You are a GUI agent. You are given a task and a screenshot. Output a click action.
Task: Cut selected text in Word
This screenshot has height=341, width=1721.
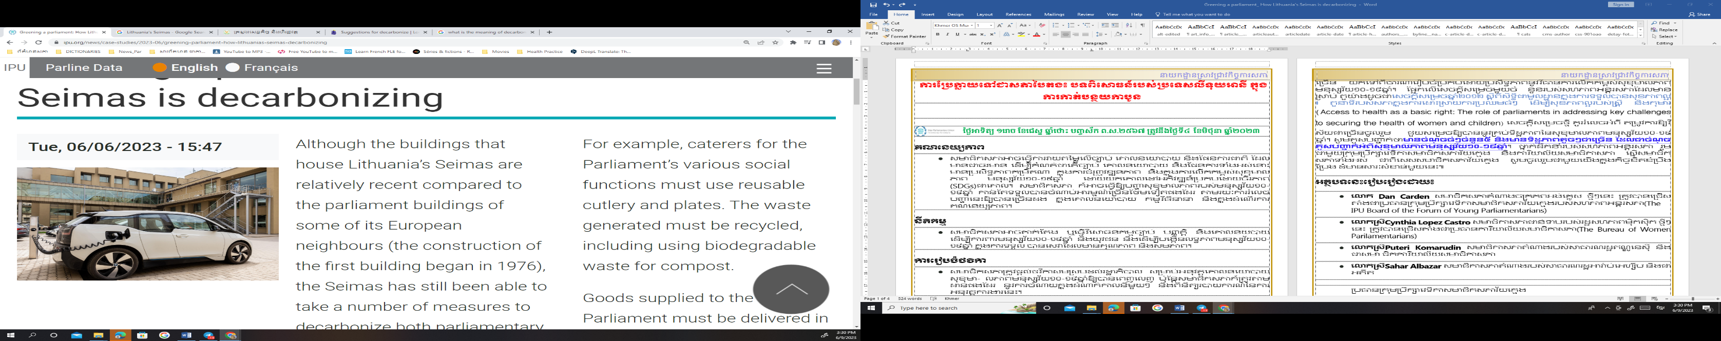pos(891,24)
